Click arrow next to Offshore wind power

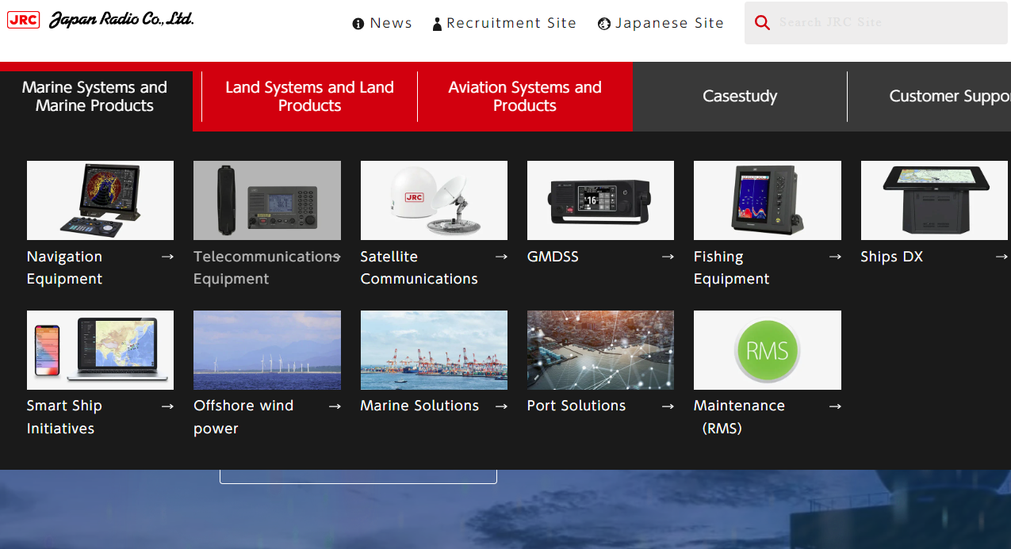coord(335,406)
